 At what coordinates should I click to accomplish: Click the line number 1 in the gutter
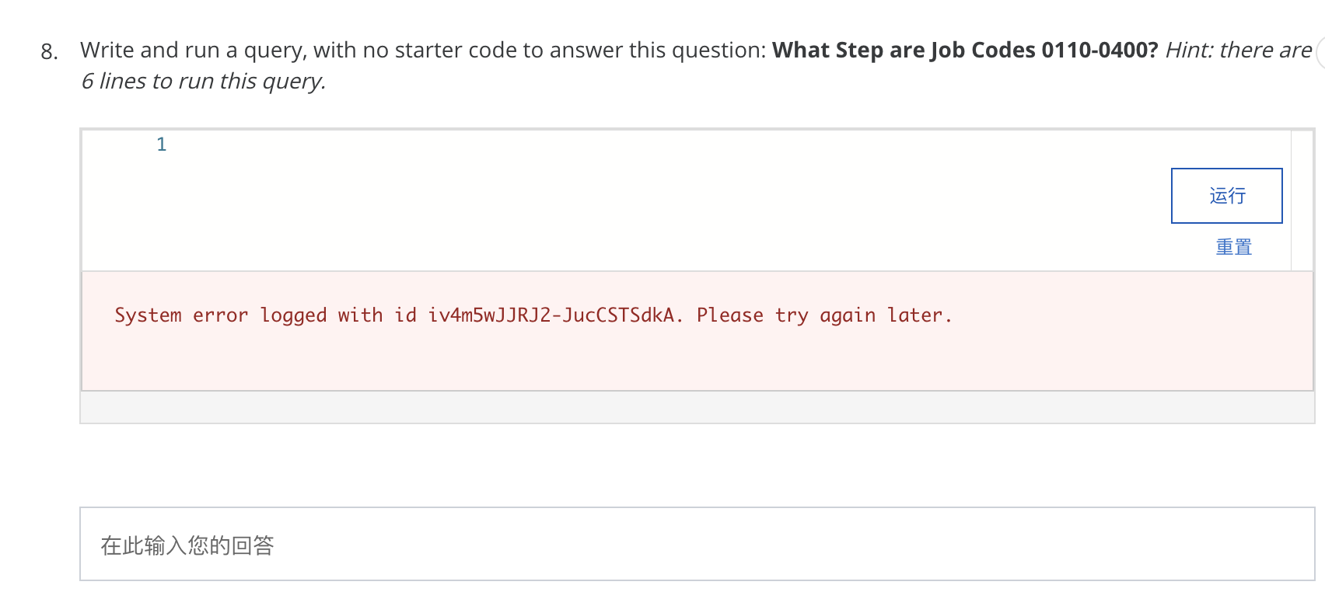pyautogui.click(x=161, y=144)
